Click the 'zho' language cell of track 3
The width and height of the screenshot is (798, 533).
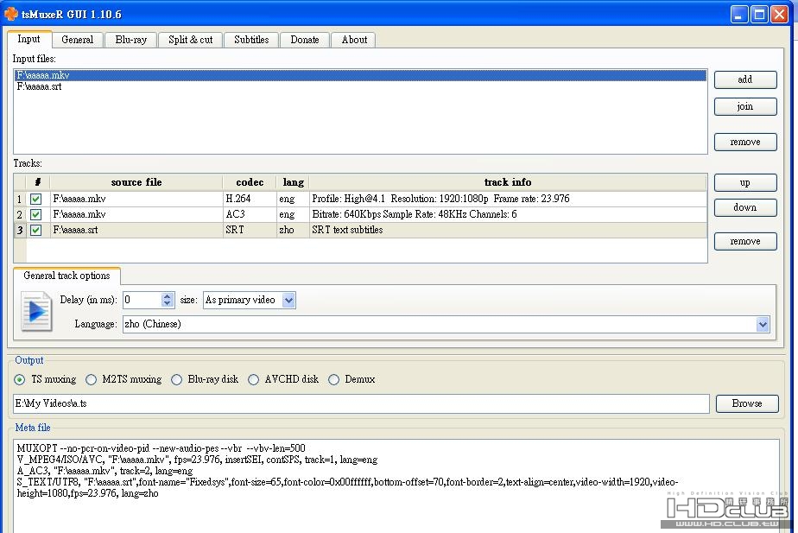pyautogui.click(x=292, y=230)
